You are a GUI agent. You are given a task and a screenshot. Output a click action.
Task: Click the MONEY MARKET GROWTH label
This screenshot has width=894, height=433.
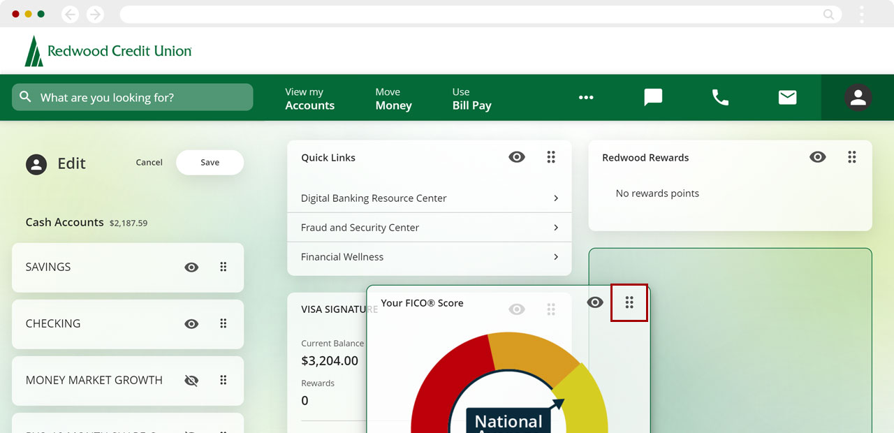[x=94, y=380]
